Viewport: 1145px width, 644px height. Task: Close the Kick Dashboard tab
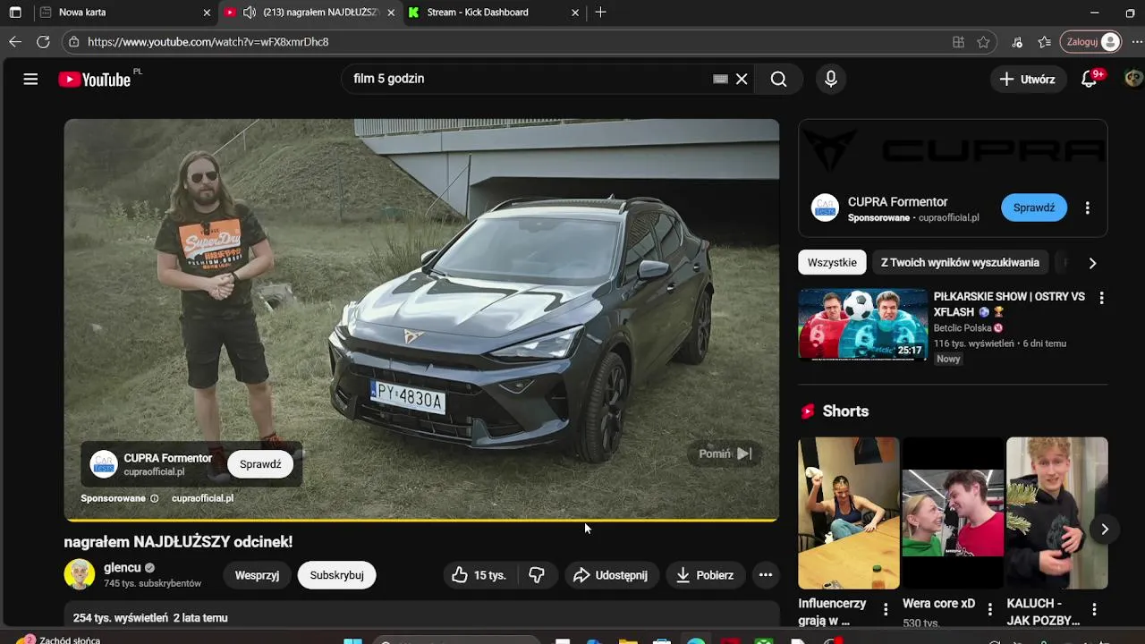click(x=575, y=13)
